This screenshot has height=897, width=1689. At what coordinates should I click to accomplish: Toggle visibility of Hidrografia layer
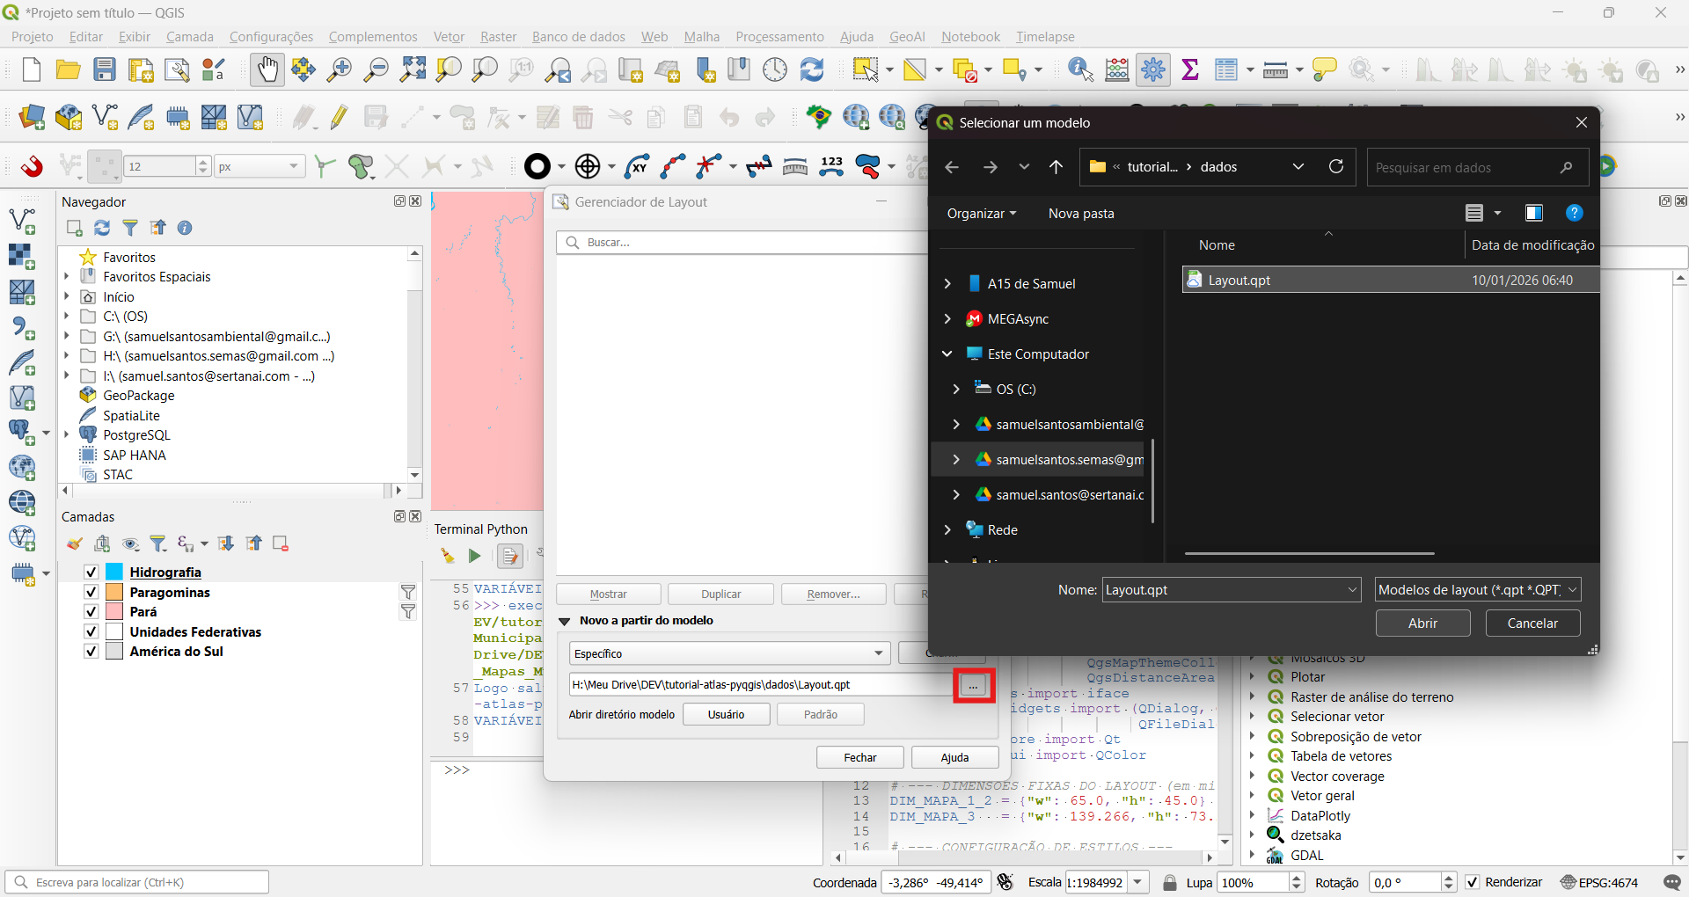click(91, 572)
